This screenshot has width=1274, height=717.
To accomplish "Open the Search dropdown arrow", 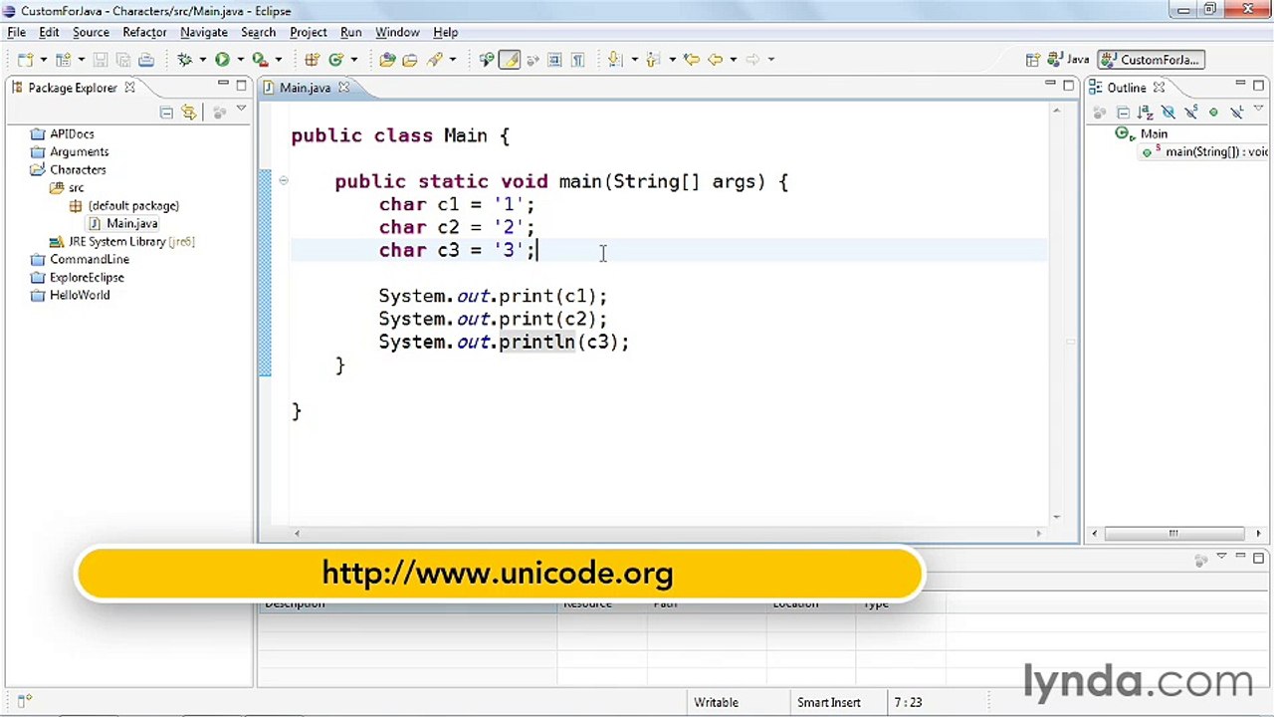I will [x=453, y=60].
